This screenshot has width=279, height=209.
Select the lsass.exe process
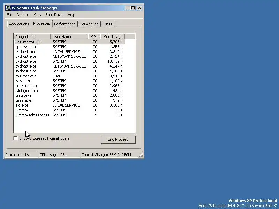[69, 81]
